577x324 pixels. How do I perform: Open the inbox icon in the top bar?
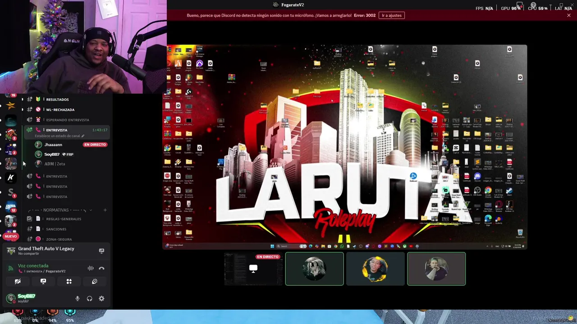(519, 5)
